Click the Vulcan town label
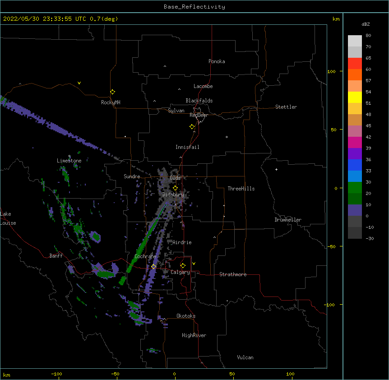This screenshot has width=389, height=380. coord(245,357)
